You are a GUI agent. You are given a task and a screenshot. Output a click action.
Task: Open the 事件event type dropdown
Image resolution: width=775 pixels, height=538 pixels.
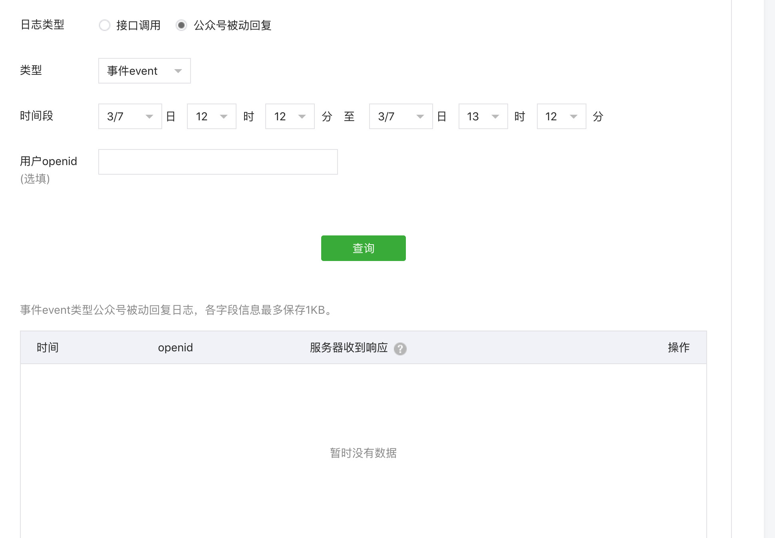[144, 71]
